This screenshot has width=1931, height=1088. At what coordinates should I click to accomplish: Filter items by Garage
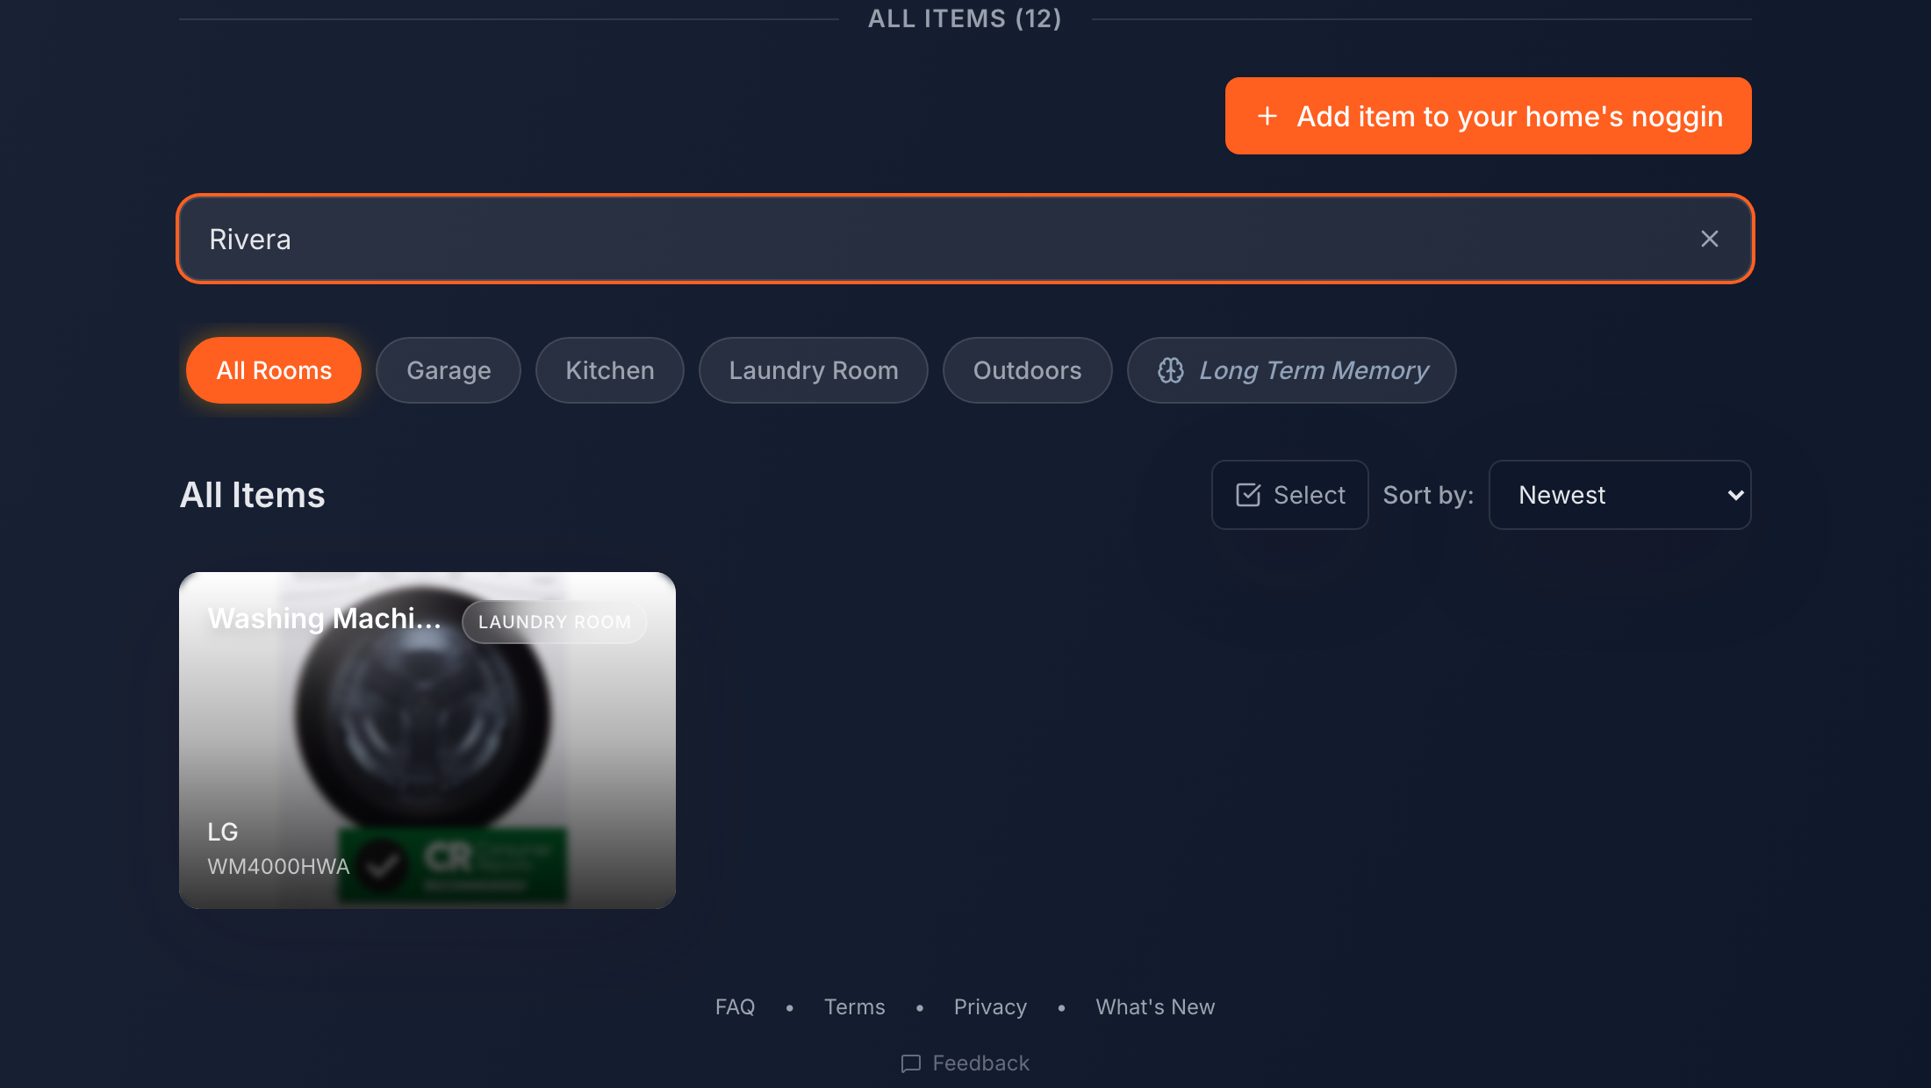(449, 370)
